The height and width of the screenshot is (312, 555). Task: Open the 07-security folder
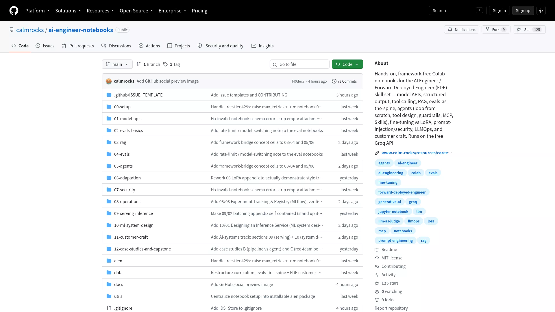[x=125, y=190]
